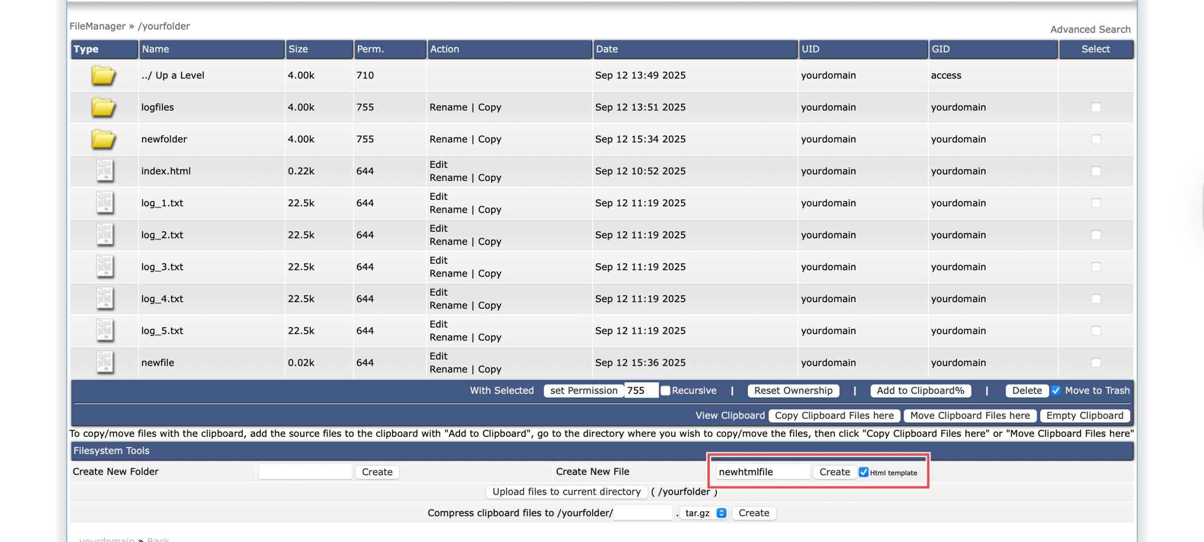Image resolution: width=1204 pixels, height=542 pixels.
Task: Click the newfile document icon
Action: click(105, 363)
